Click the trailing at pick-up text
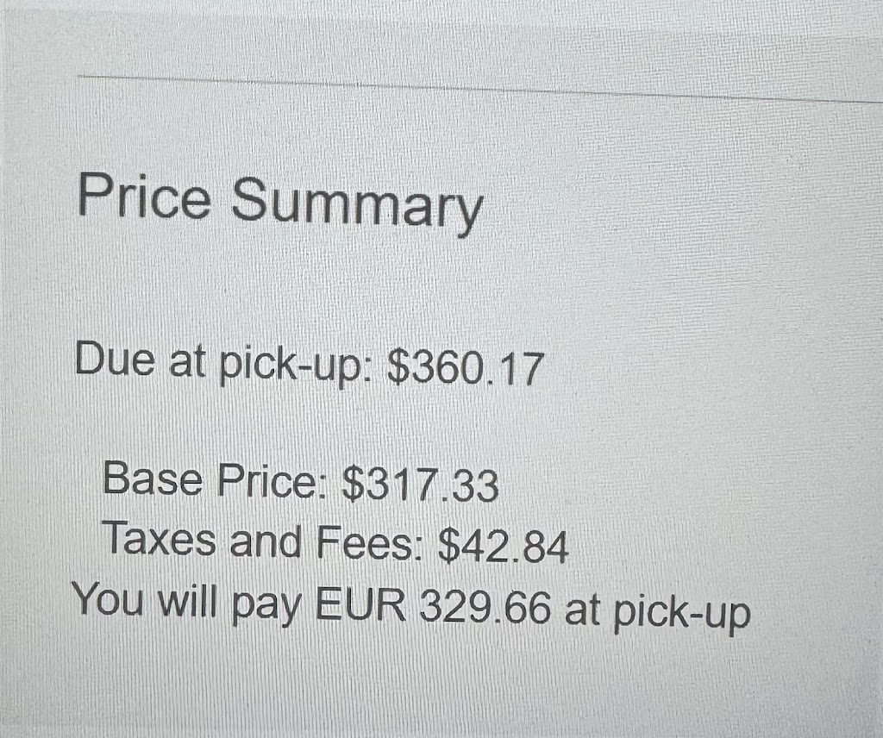This screenshot has height=738, width=883. point(657,612)
